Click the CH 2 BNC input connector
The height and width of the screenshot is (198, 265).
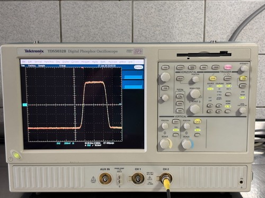[166, 178]
